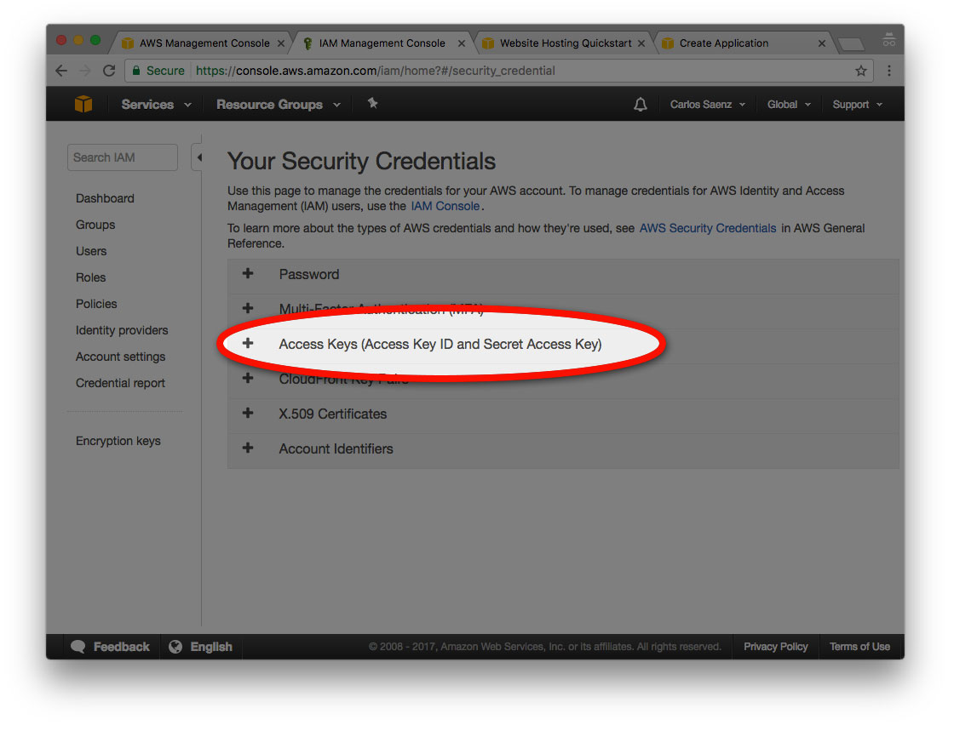
Task: Click the green padlock Secure indicator
Action: click(158, 71)
